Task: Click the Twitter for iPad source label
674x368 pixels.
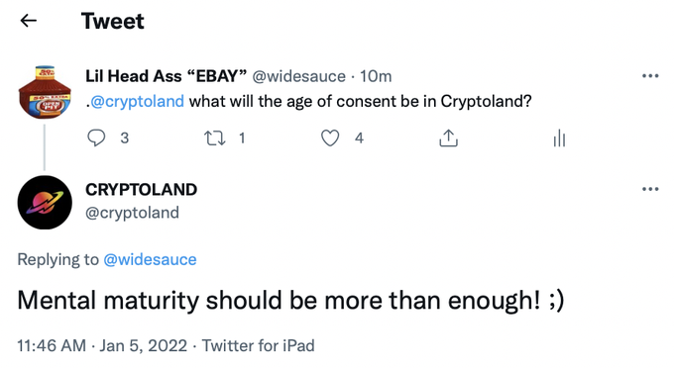Action: tap(259, 345)
